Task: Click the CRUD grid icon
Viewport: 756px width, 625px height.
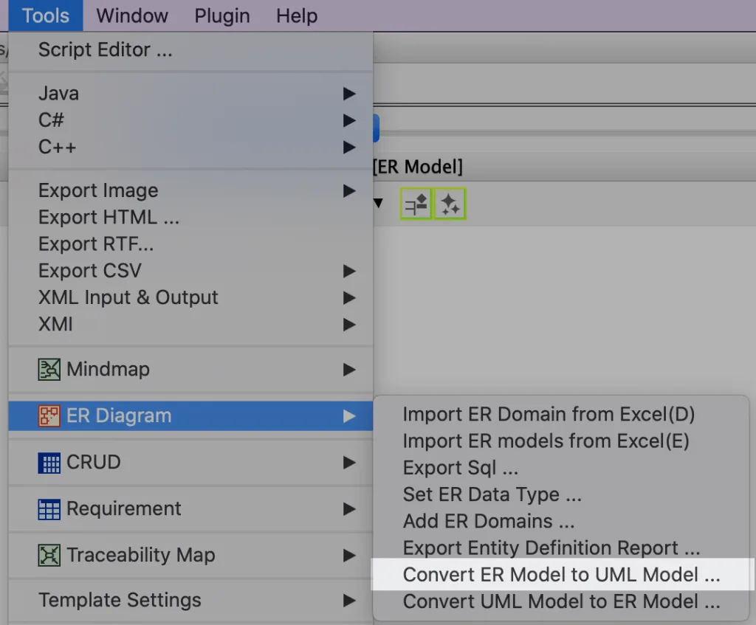Action: [49, 463]
